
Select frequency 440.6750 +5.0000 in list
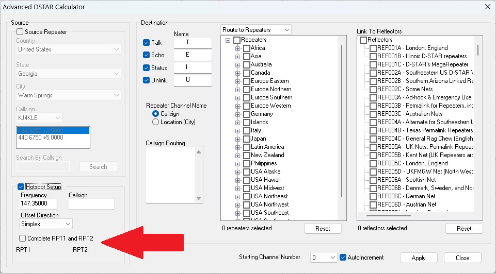53,138
